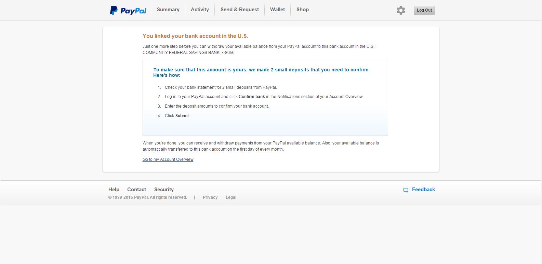542x264 pixels.
Task: Go to the Activity tab
Action: [200, 10]
